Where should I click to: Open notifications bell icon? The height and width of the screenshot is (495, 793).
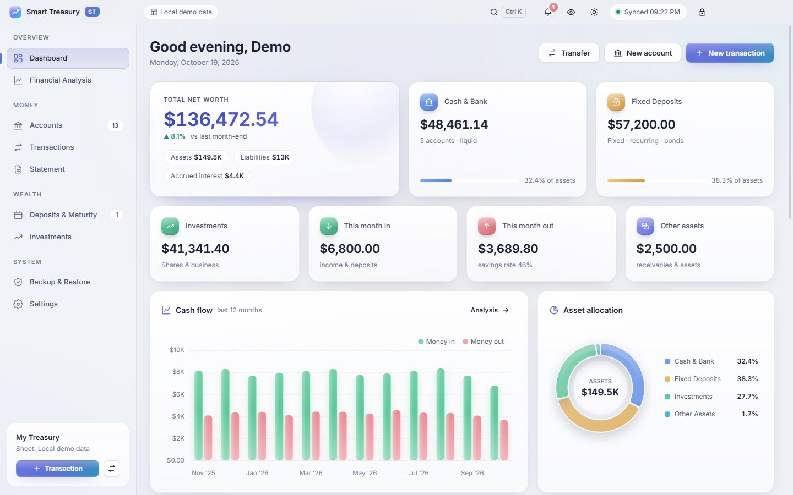548,12
